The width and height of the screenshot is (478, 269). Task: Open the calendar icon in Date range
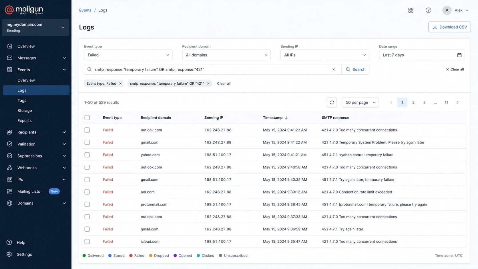tap(459, 55)
